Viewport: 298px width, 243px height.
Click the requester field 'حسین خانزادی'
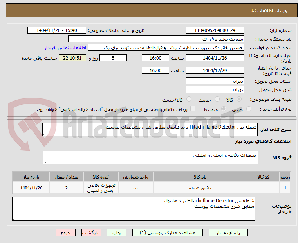click(166, 48)
